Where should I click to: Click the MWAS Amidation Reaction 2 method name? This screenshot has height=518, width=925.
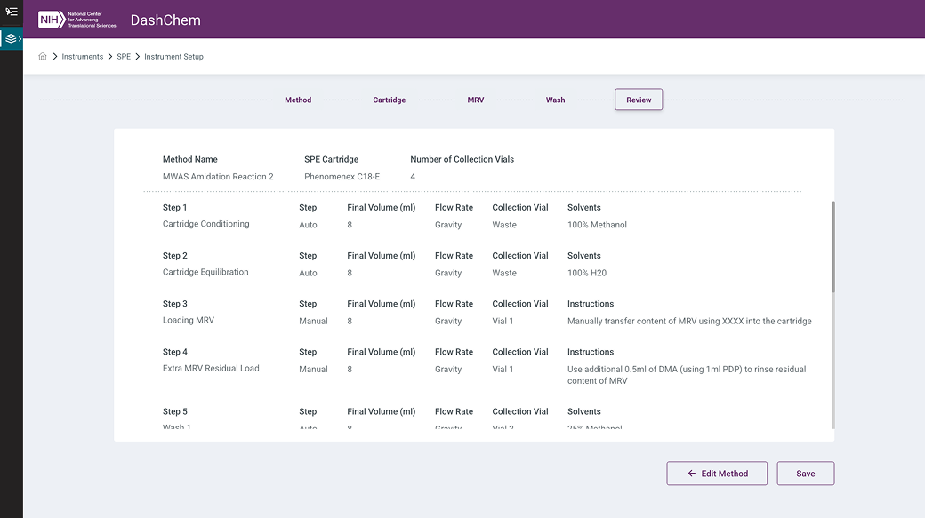(218, 177)
